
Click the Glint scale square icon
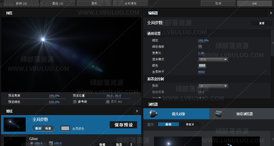pos(50,143)
